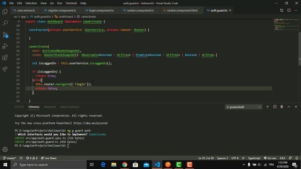Select language mode TypeScript in status bar
This screenshot has width=301, height=169.
[x=254, y=158]
